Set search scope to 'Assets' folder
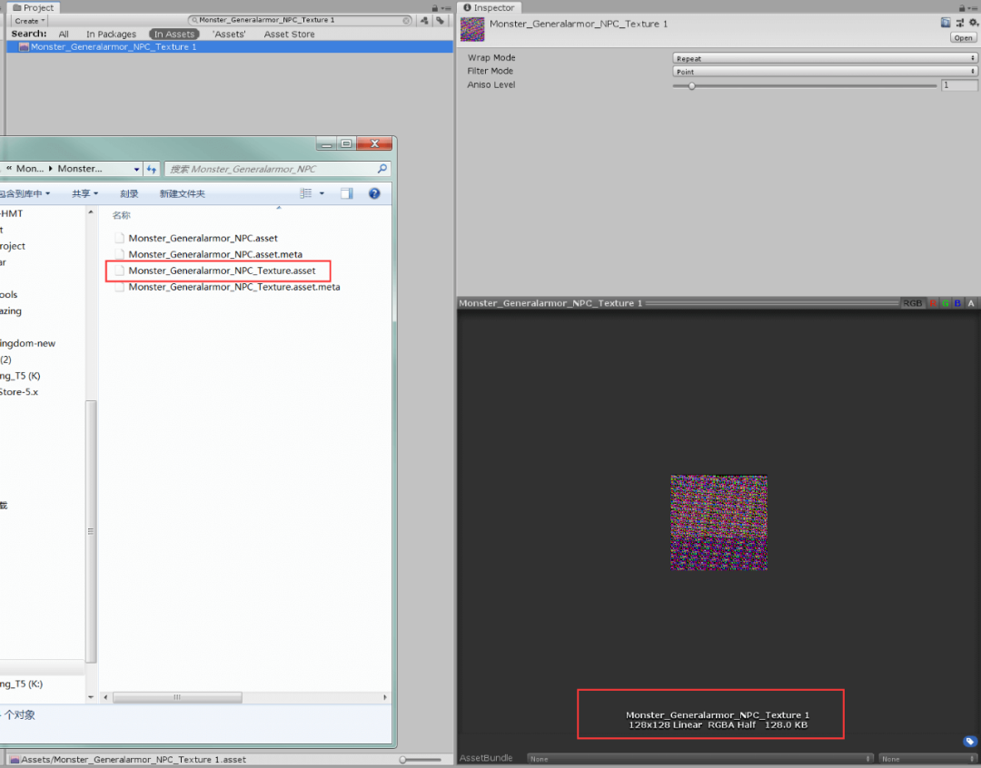The width and height of the screenshot is (981, 768). pos(229,34)
